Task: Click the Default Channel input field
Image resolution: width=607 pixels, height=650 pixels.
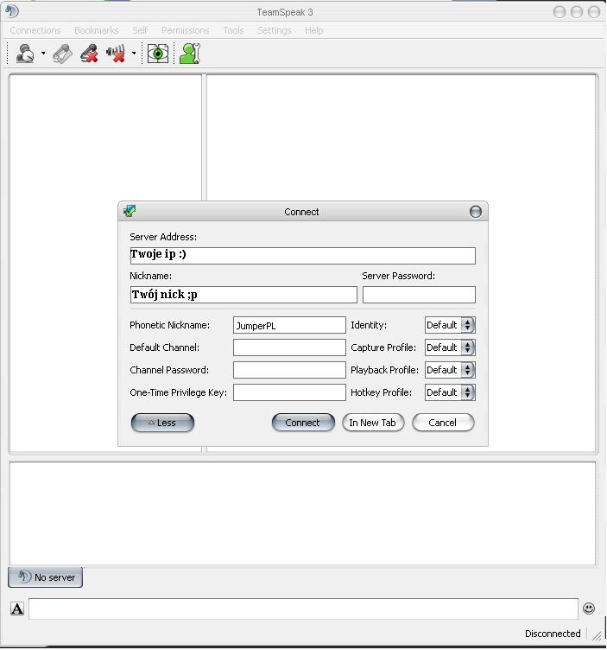Action: pyautogui.click(x=289, y=347)
